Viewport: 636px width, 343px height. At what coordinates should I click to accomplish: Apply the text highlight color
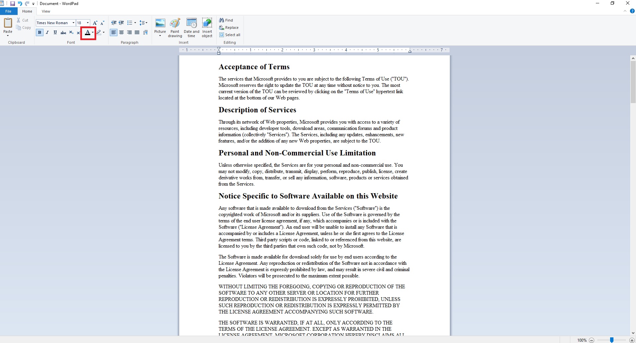[99, 32]
